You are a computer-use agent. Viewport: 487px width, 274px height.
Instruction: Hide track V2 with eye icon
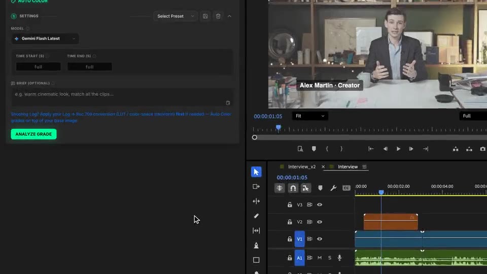click(320, 222)
